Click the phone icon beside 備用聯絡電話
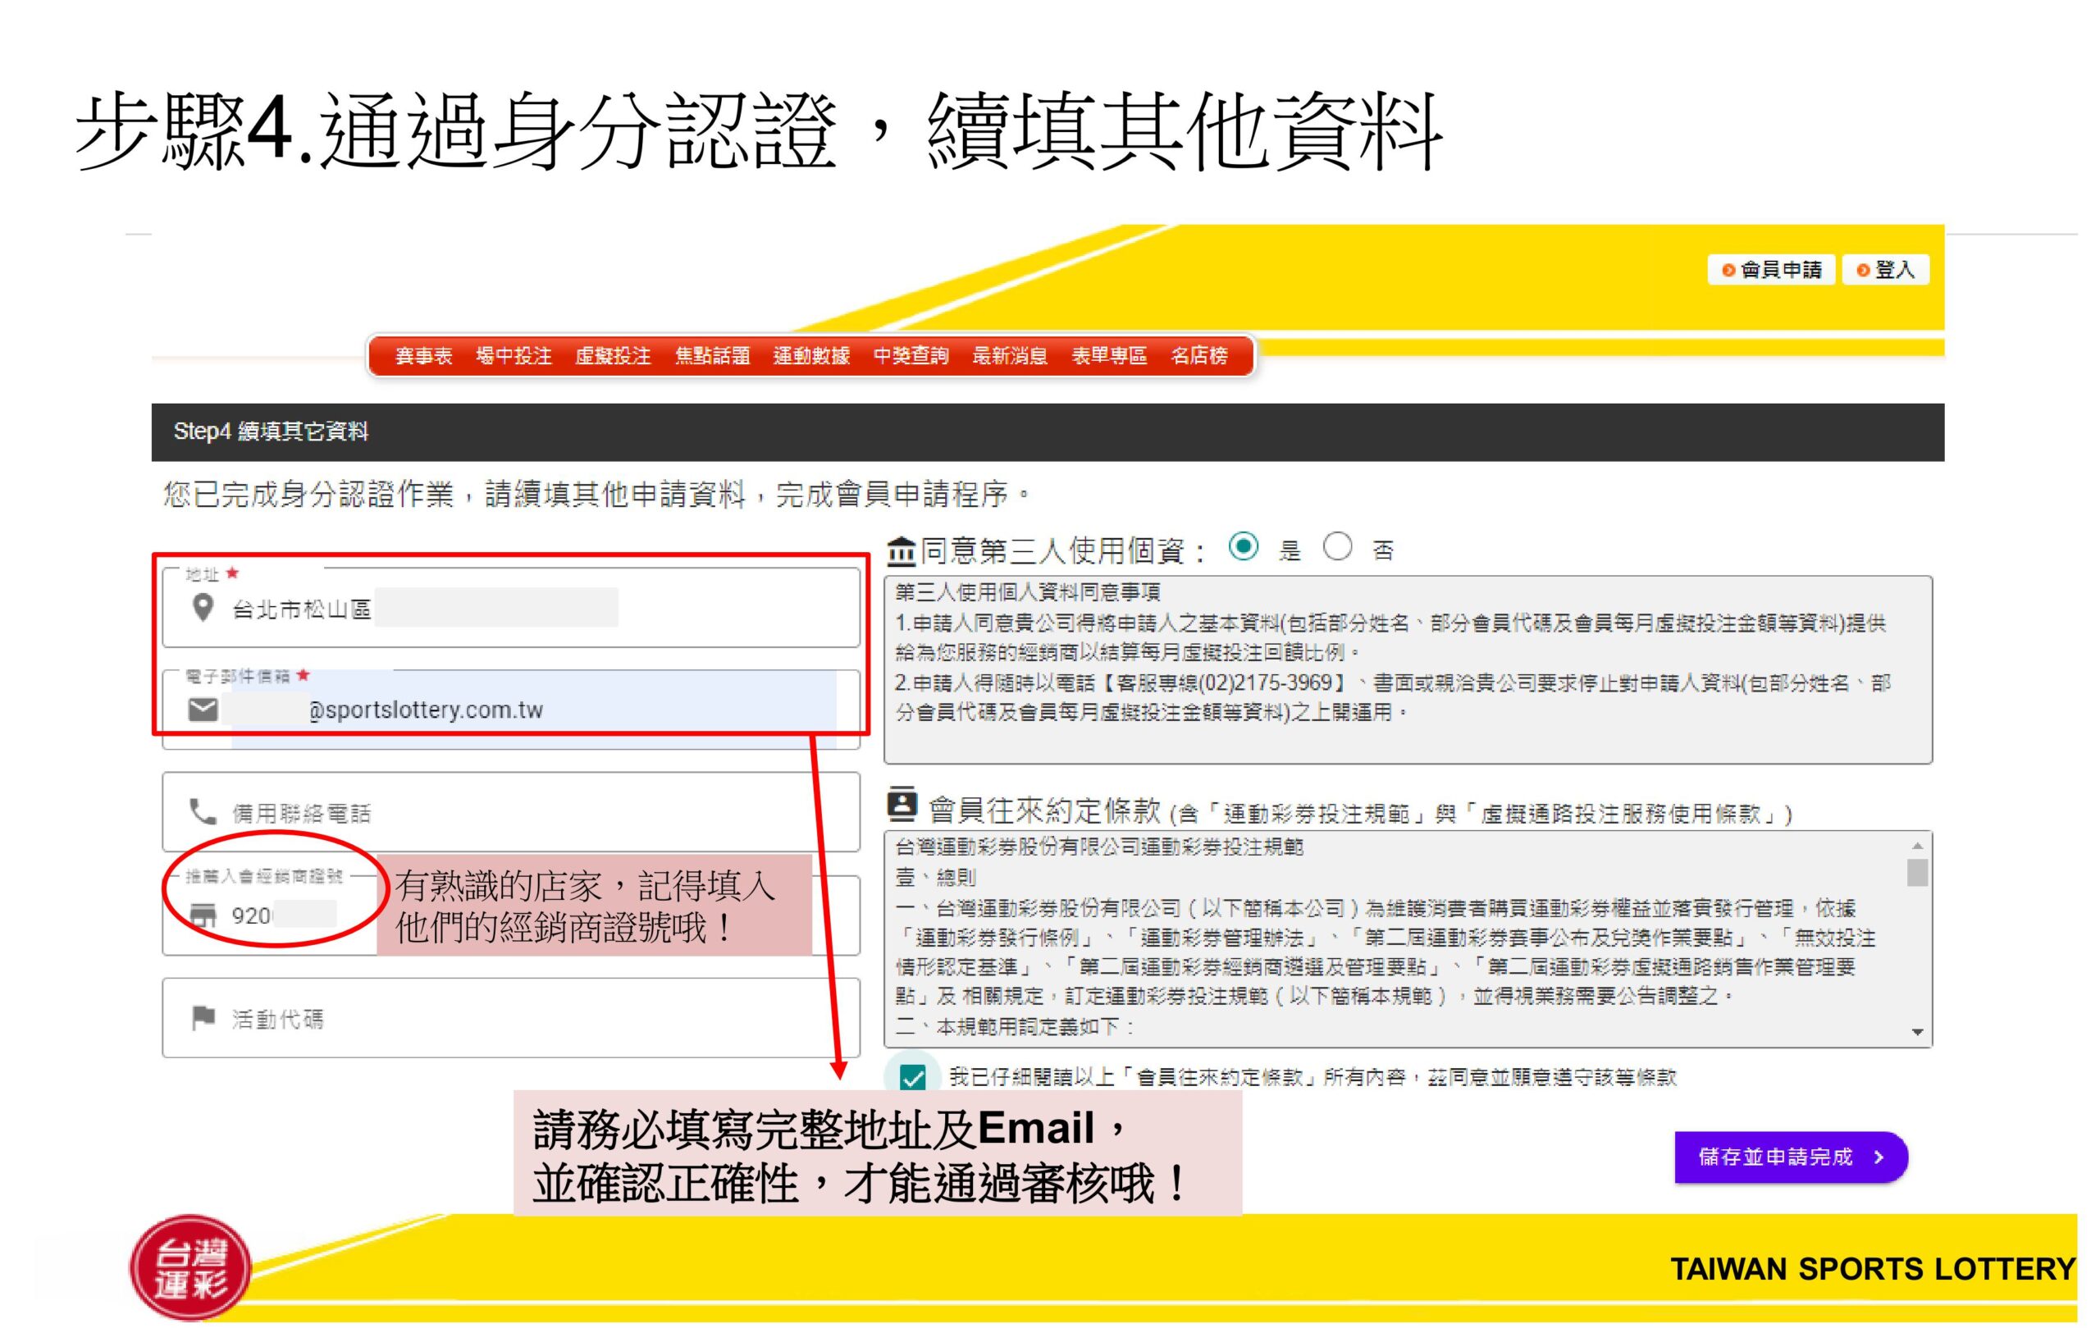 [x=203, y=811]
